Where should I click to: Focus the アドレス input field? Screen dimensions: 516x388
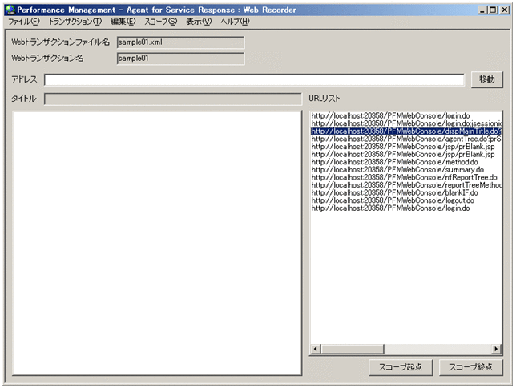tap(254, 79)
